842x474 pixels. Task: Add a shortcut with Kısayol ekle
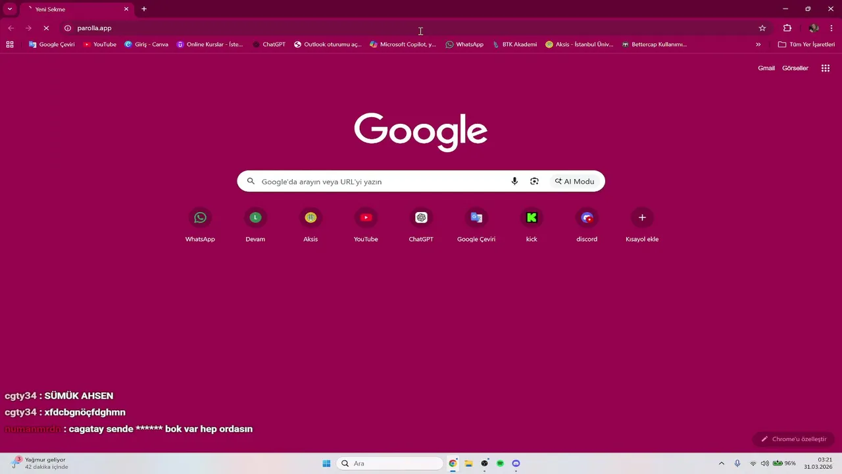pos(642,225)
